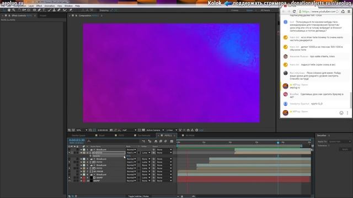Open Smoother Apply To dropdown
This screenshot has width=353, height=198.
(340, 142)
